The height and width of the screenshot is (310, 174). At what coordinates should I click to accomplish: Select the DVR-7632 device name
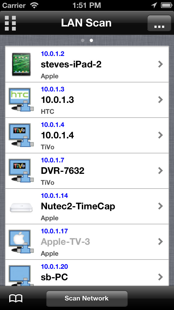63,171
